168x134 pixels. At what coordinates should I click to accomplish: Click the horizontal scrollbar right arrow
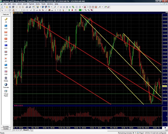click(x=167, y=130)
